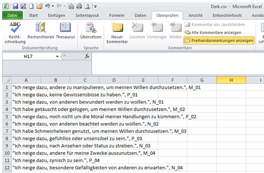Select row 5 header
264x173 pixels.
click(7, 117)
